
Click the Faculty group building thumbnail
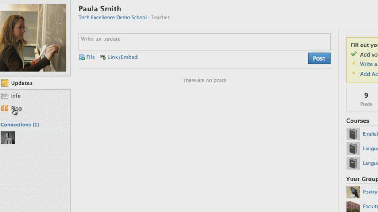[x=353, y=206]
